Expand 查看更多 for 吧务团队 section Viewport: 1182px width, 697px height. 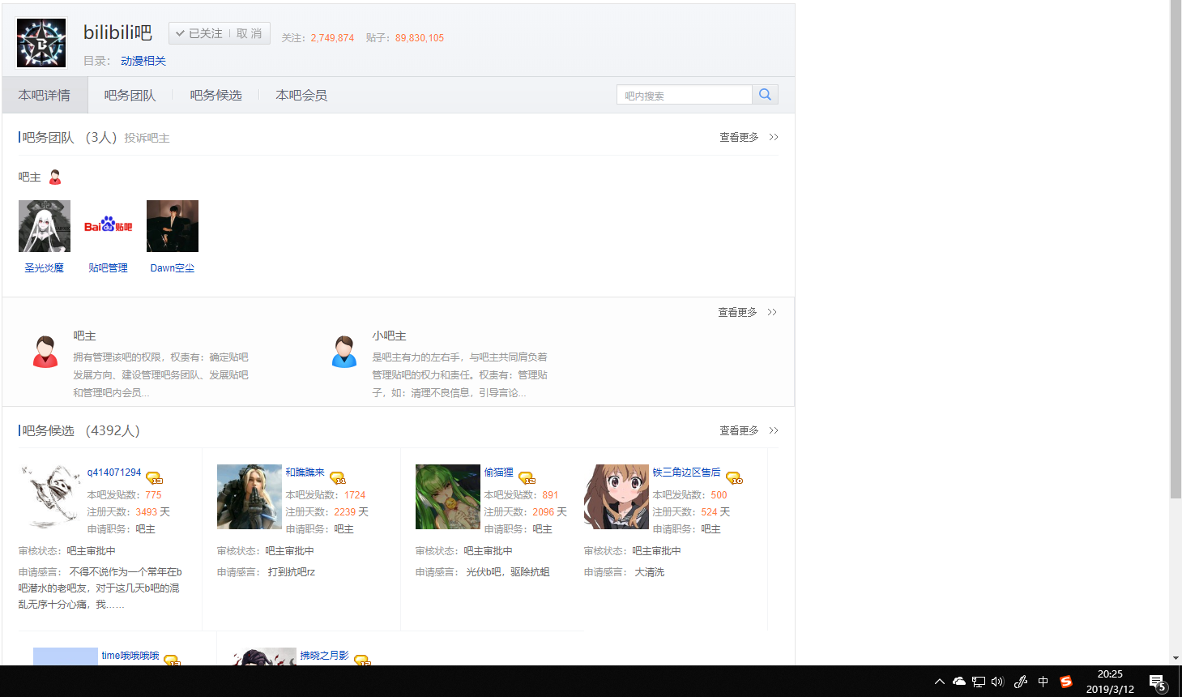[748, 137]
